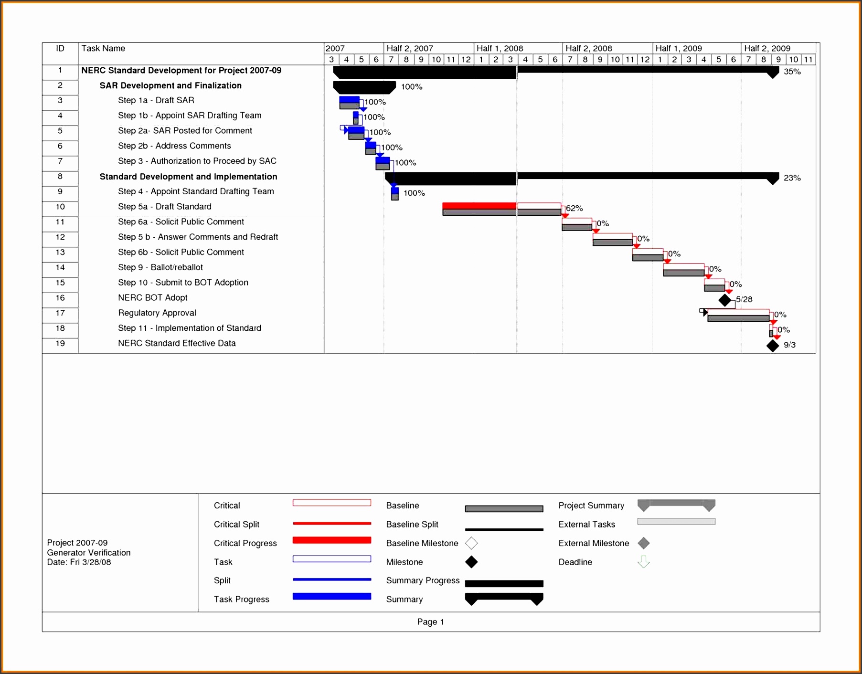Click the Page 1 footer label
The image size is (862, 674).
click(x=430, y=621)
